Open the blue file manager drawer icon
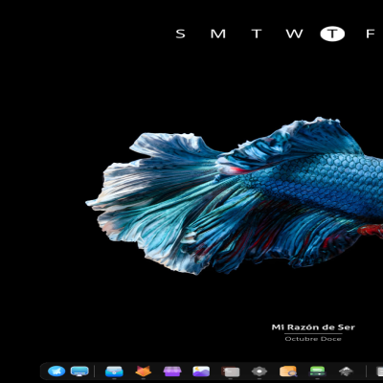The width and height of the screenshot is (383, 383). click(114, 372)
